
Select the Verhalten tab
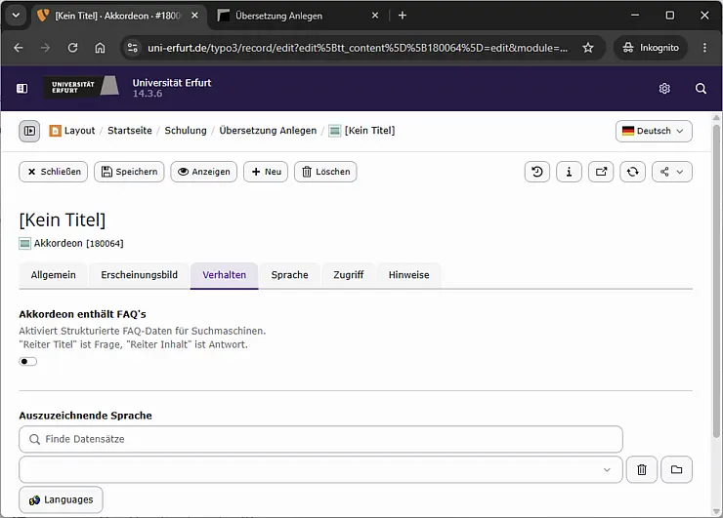tap(224, 275)
